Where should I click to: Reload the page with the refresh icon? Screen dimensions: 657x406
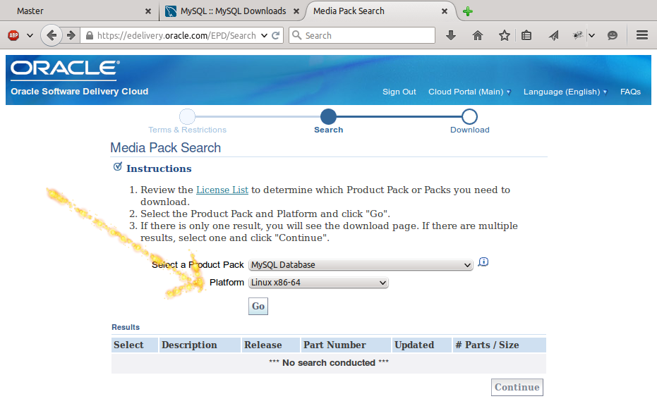tap(276, 35)
